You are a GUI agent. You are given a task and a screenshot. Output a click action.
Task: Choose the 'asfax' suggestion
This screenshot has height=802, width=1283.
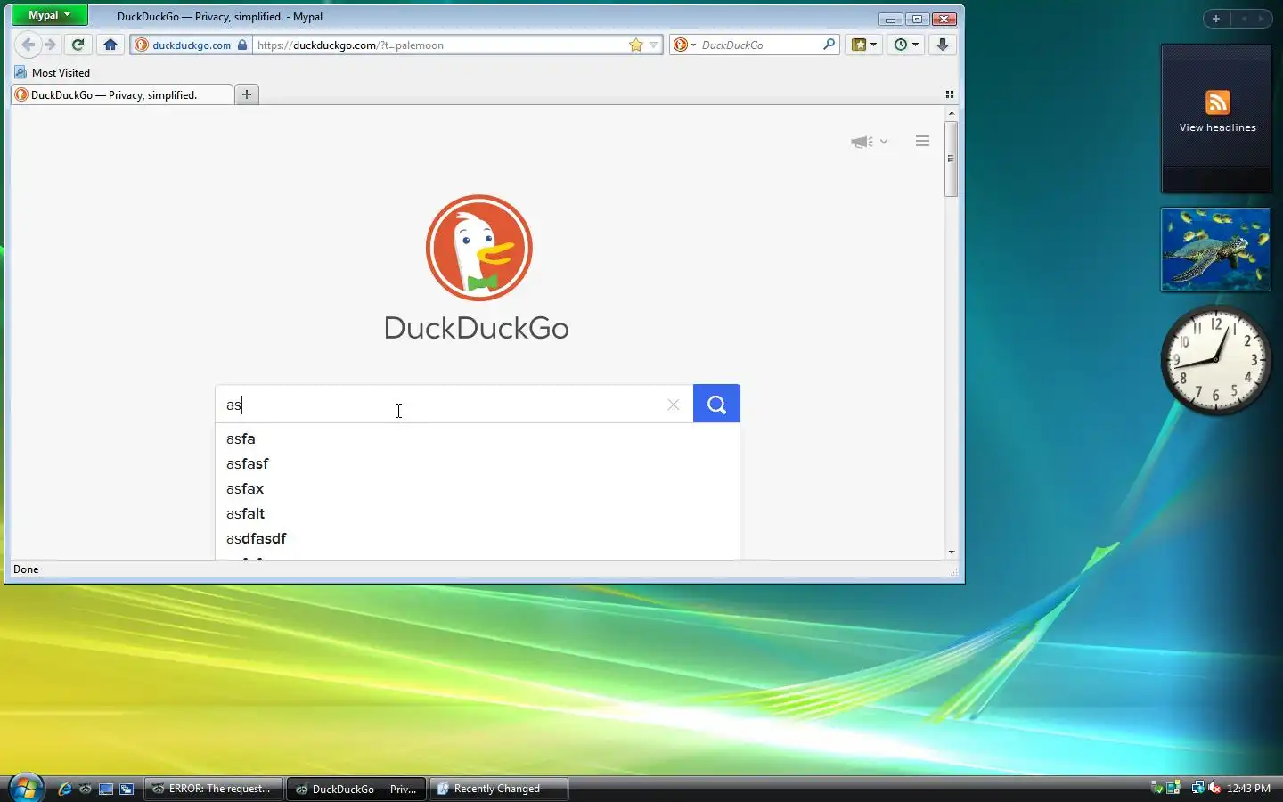click(x=477, y=488)
